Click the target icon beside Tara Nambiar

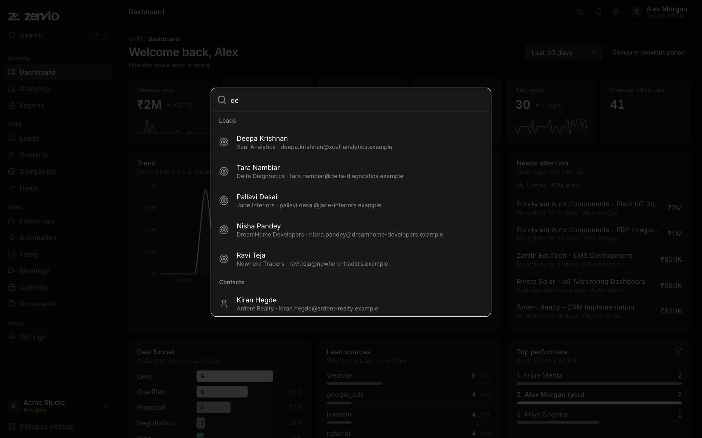tap(224, 171)
